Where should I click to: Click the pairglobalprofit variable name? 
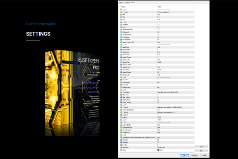click(127, 35)
